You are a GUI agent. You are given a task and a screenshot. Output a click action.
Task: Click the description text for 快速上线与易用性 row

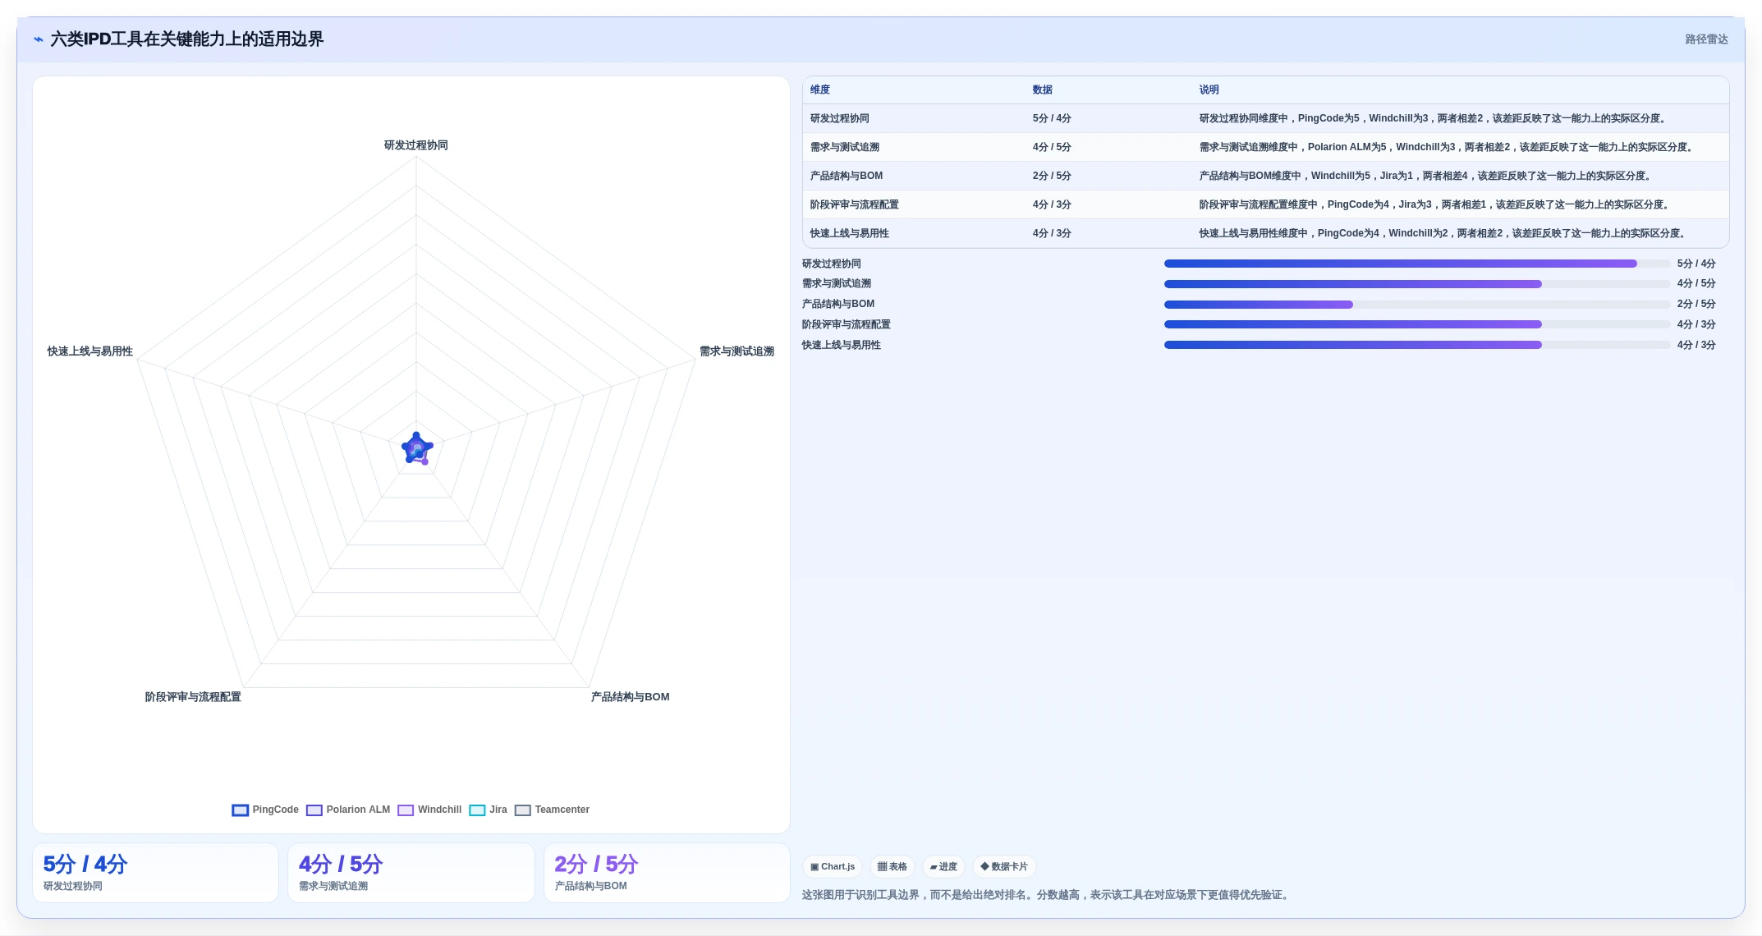point(1444,234)
